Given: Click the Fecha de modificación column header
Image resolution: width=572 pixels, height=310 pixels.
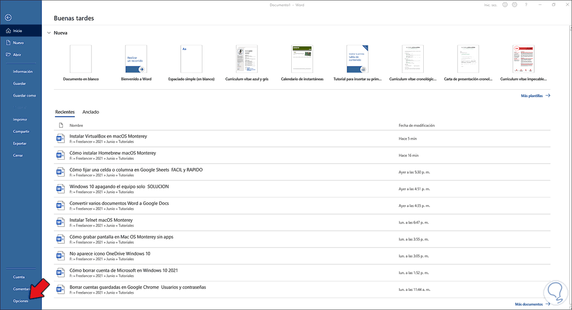Looking at the screenshot, I should [417, 125].
